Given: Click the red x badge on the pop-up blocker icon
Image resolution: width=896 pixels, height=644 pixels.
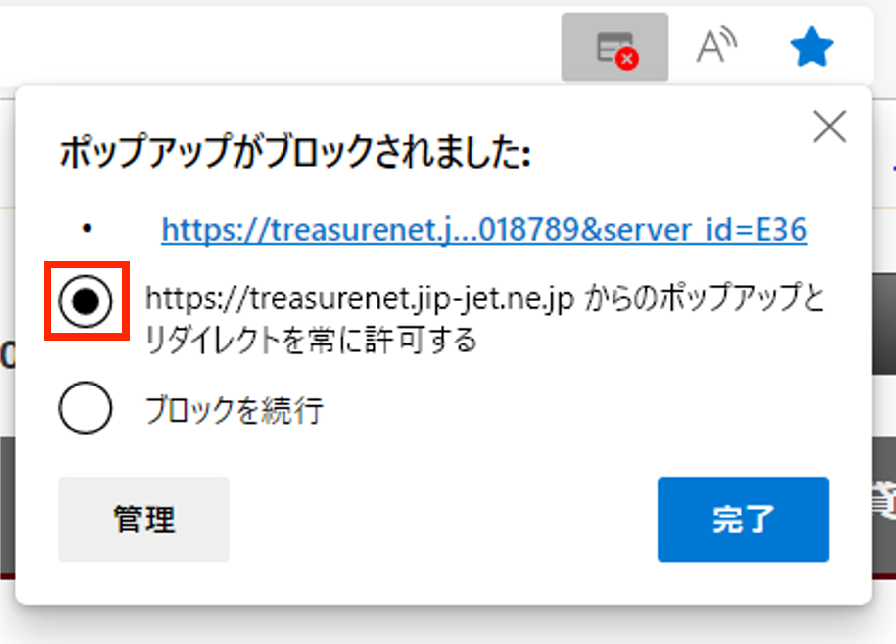Looking at the screenshot, I should pyautogui.click(x=627, y=59).
